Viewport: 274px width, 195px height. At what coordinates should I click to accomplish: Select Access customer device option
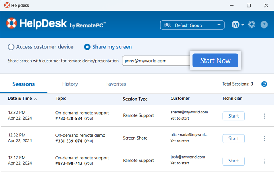(x=11, y=47)
